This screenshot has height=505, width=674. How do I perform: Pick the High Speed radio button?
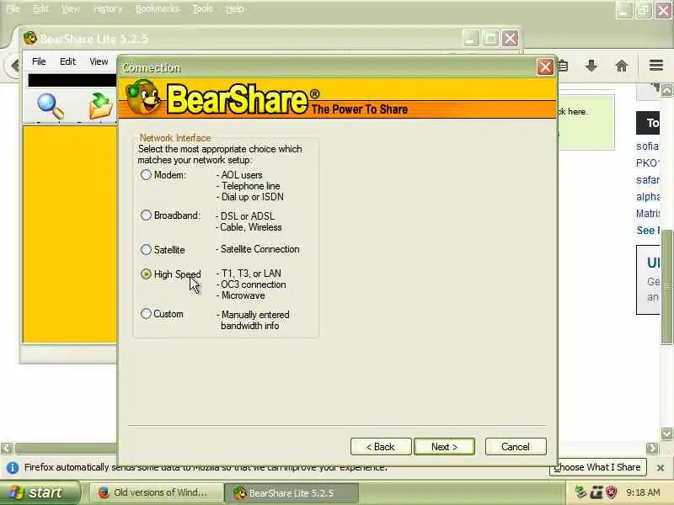146,274
